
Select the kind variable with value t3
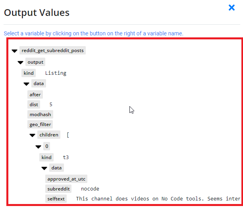click(x=46, y=157)
